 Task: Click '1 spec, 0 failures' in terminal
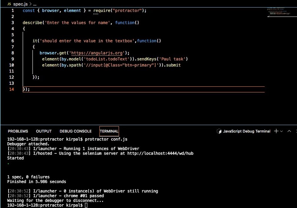point(28,177)
